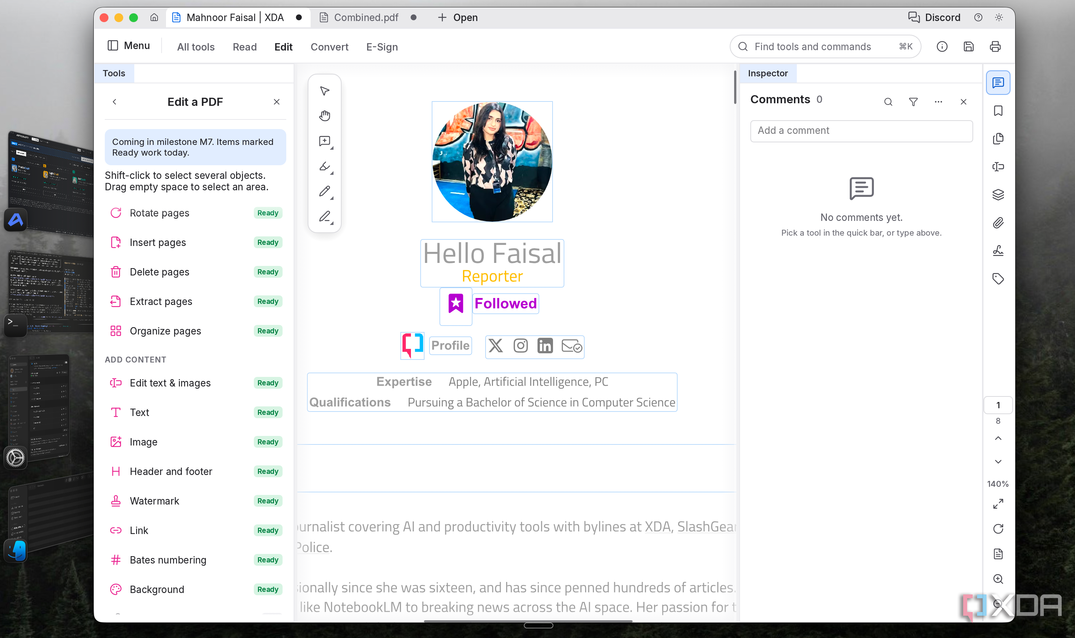The height and width of the screenshot is (638, 1075).
Task: Toggle the comments panel icon
Action: (998, 83)
